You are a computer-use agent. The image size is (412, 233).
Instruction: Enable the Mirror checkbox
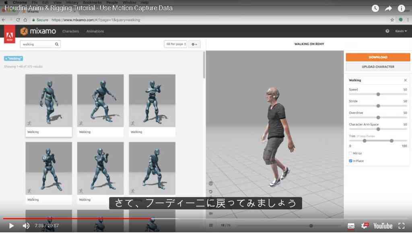point(350,153)
